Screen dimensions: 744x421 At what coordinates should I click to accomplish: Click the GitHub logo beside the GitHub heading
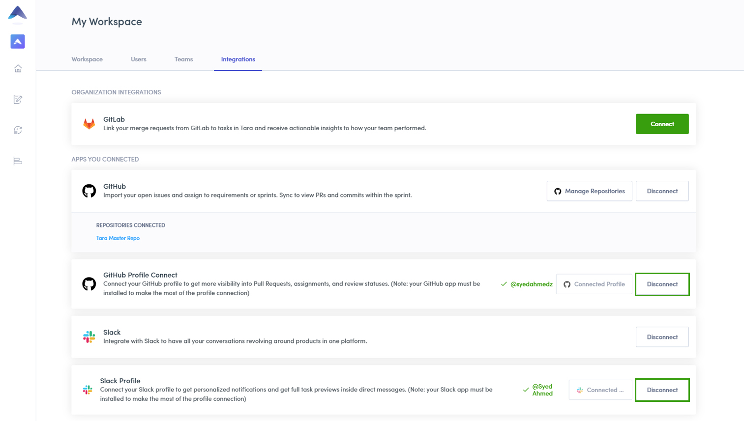click(89, 191)
